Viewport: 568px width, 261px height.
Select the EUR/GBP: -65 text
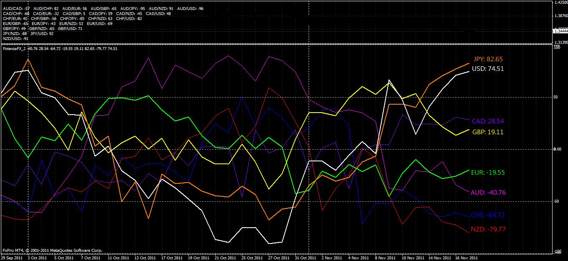15,23
